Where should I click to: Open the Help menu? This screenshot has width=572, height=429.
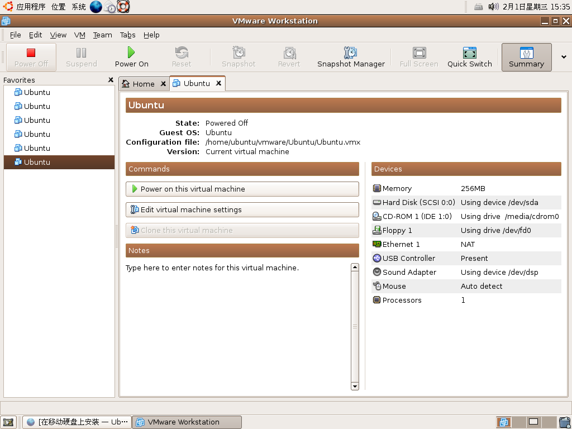pyautogui.click(x=151, y=35)
